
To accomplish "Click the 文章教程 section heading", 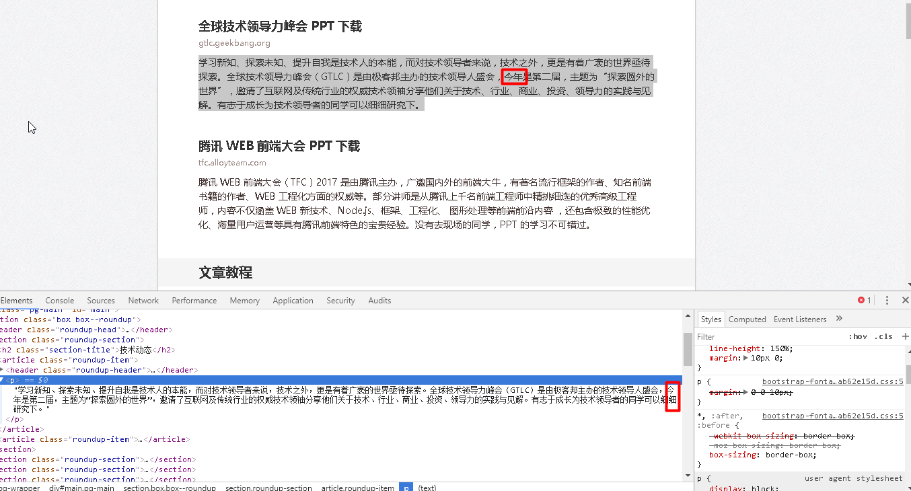I will (225, 272).
